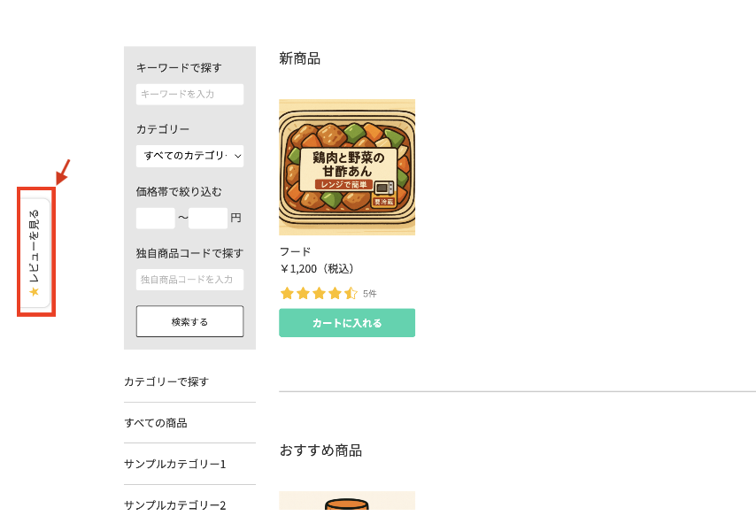
Task: Click the first rating star icon
Action: click(x=287, y=294)
